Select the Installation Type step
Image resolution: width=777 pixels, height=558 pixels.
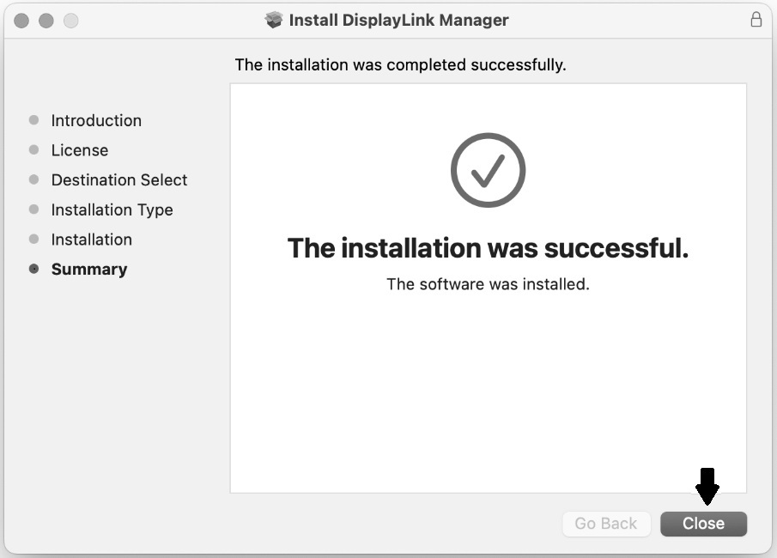[112, 209]
